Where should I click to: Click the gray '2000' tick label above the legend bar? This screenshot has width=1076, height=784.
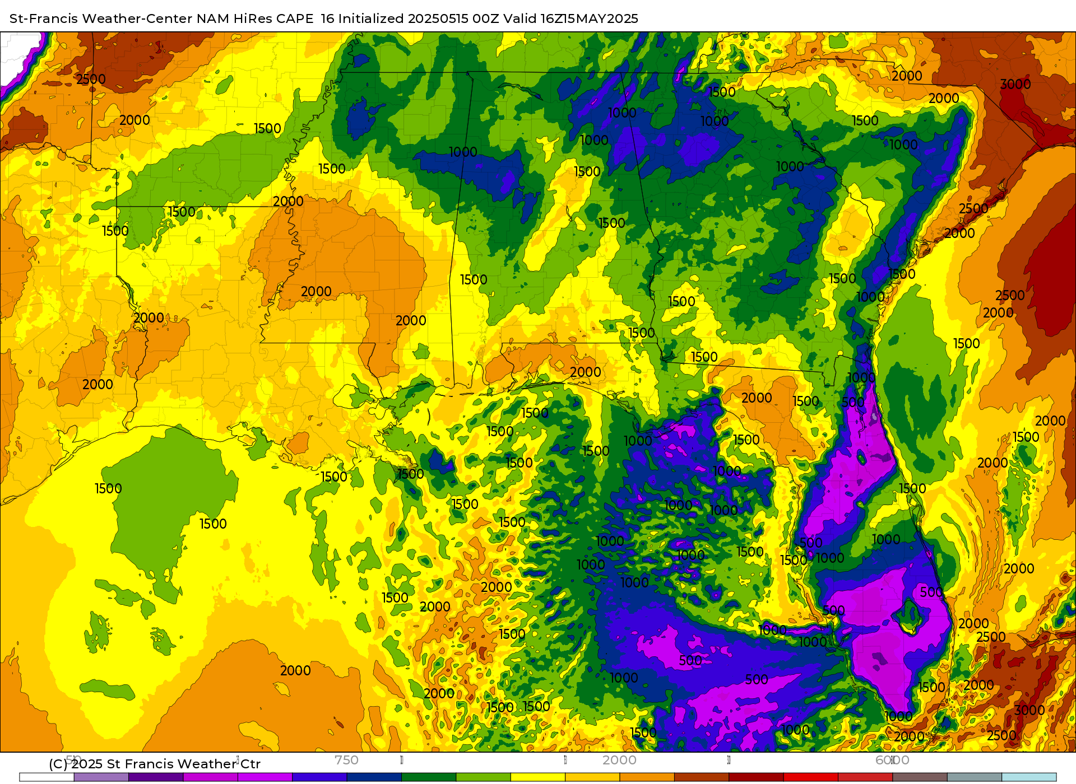[x=619, y=760]
